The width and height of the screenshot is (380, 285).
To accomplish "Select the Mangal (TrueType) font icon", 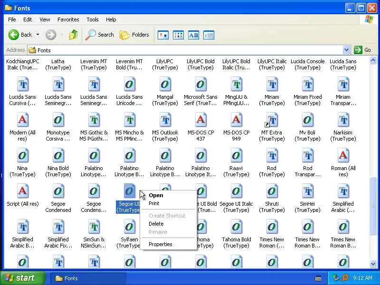I will [x=165, y=85].
